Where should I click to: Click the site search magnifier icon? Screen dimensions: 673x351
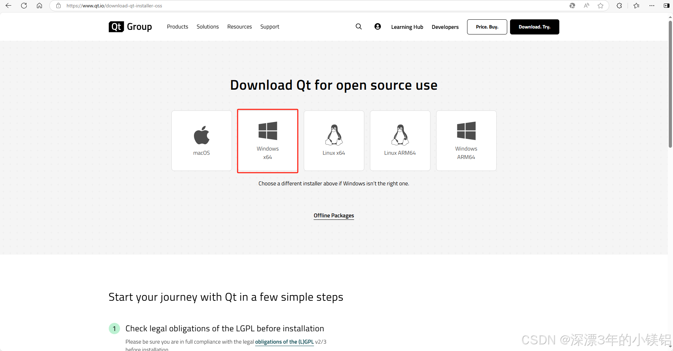point(359,27)
